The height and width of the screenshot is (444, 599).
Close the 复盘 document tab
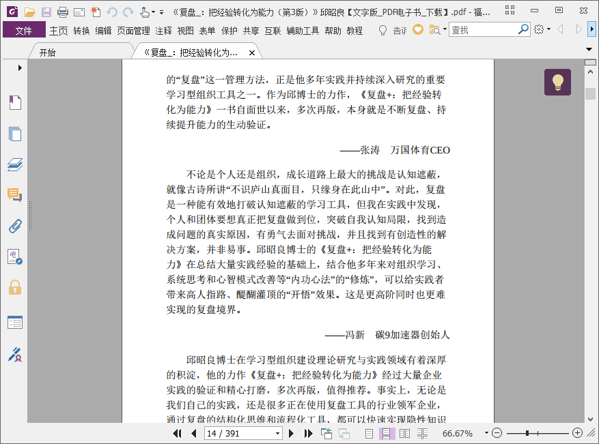pos(252,53)
